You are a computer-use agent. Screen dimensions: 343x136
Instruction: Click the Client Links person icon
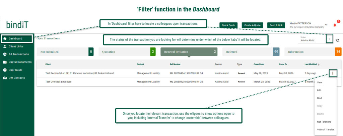tap(5, 46)
